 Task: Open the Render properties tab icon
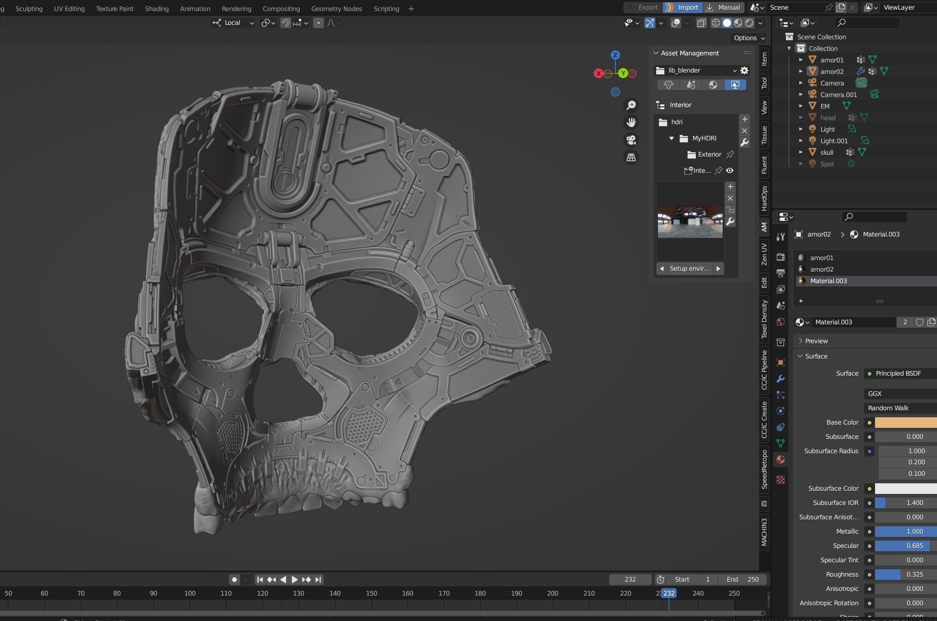(x=780, y=257)
